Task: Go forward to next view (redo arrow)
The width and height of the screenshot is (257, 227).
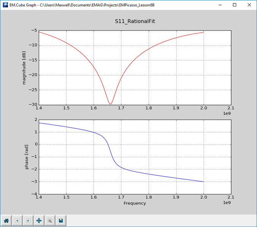Action: 28,221
